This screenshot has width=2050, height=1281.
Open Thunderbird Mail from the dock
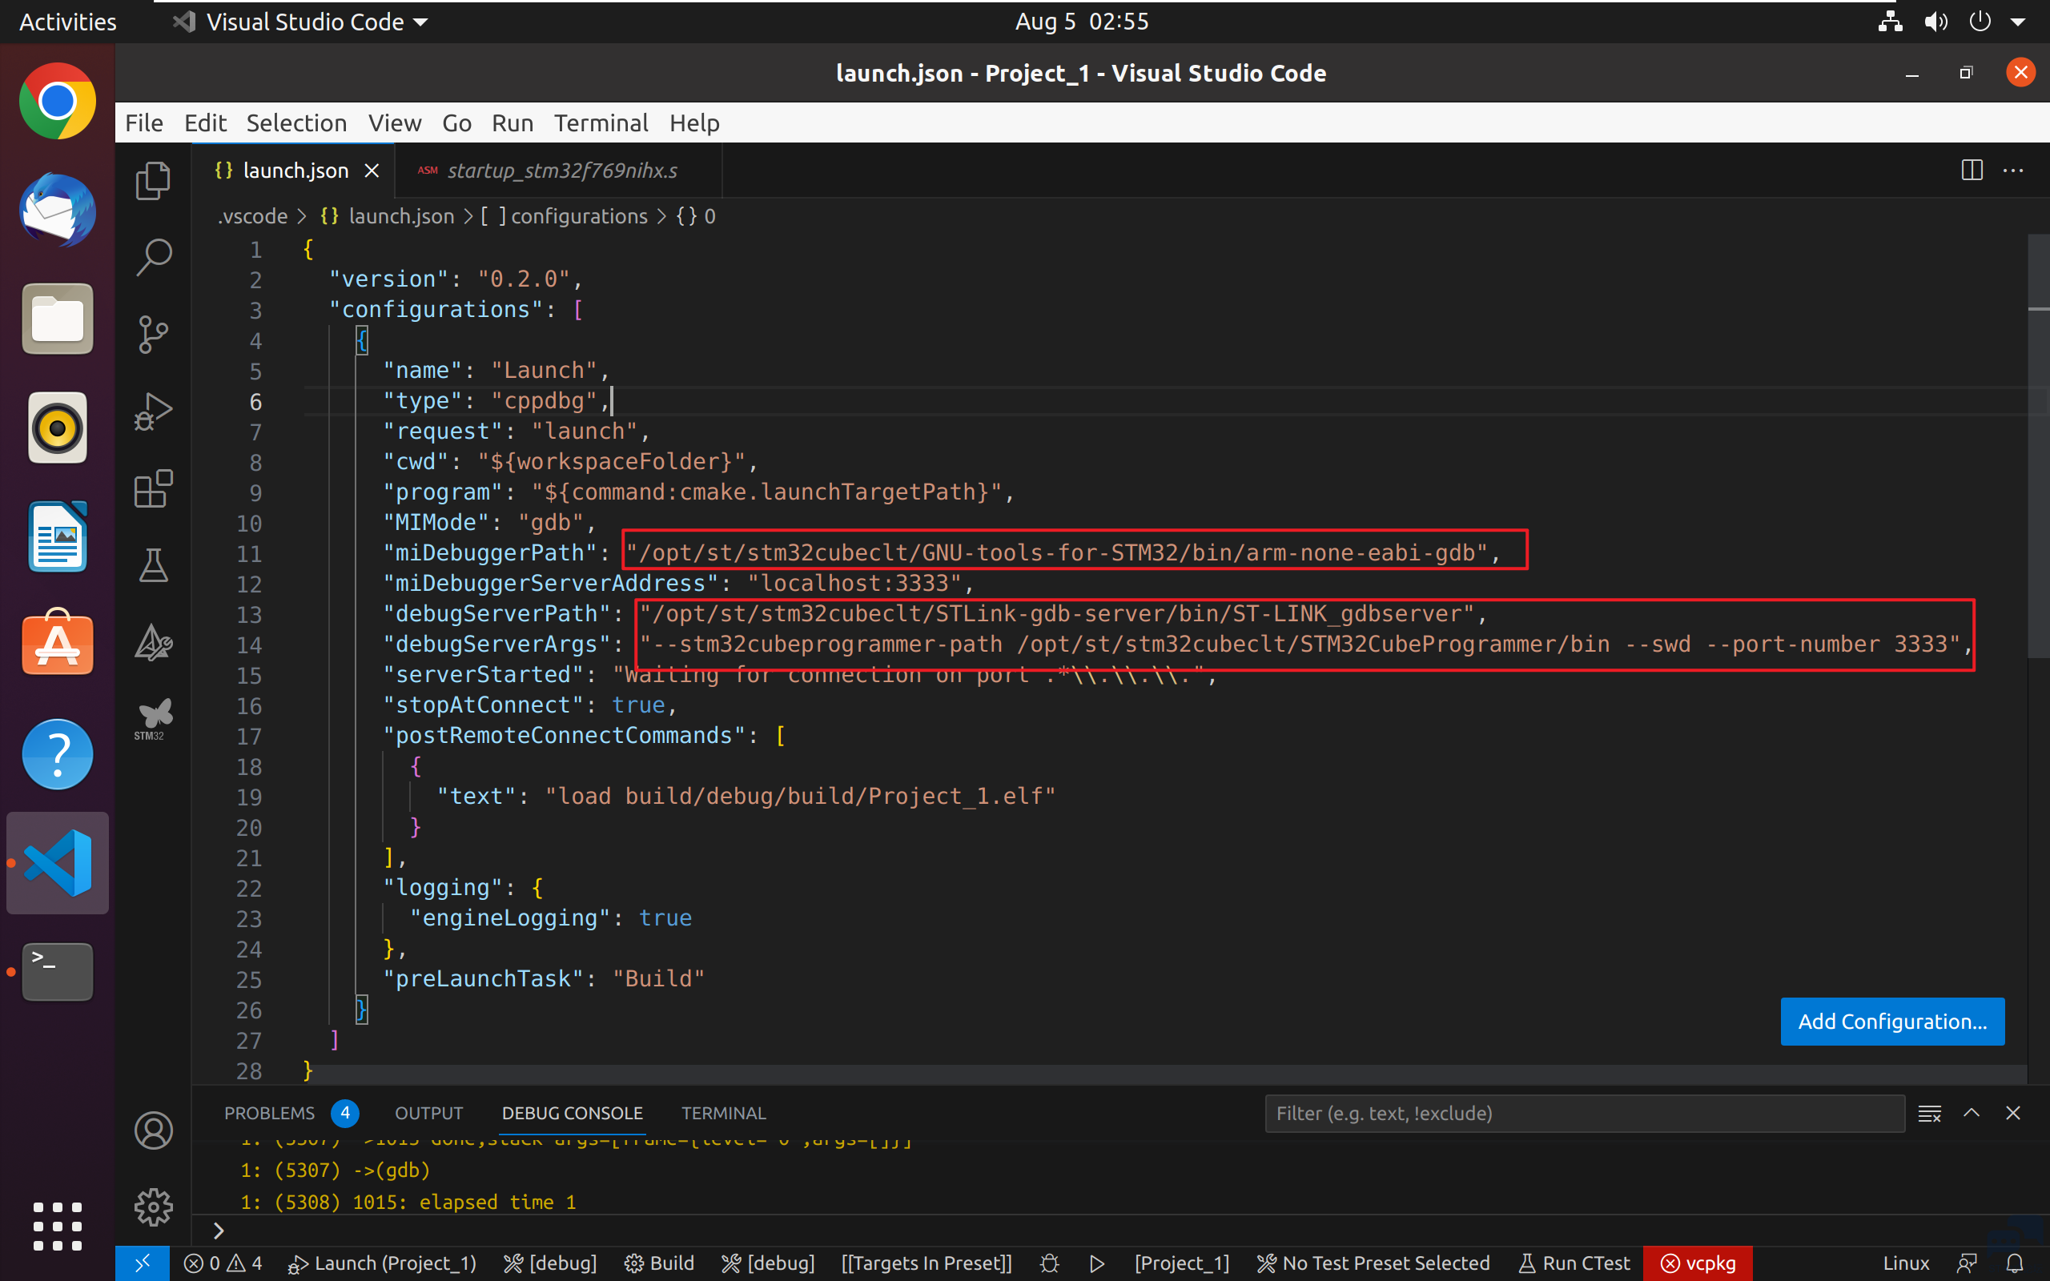(x=58, y=210)
